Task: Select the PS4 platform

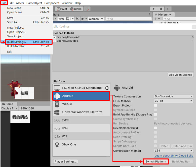Action: [81, 128]
